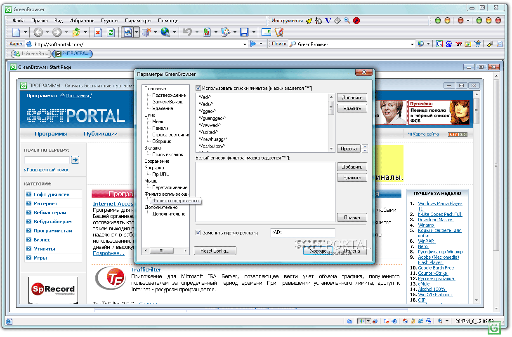Toggle the Заменить пустую рекламу checkbox

[198, 233]
